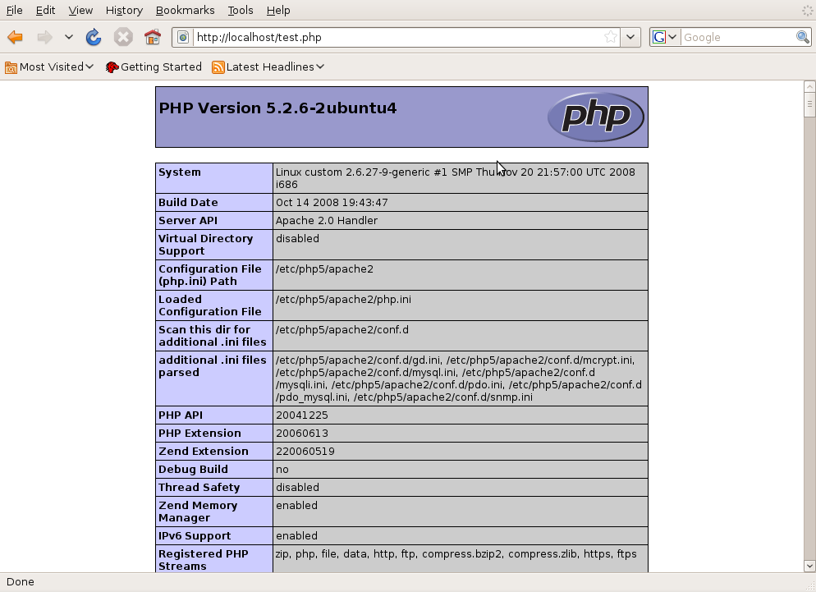Open the Tools menu

click(241, 11)
